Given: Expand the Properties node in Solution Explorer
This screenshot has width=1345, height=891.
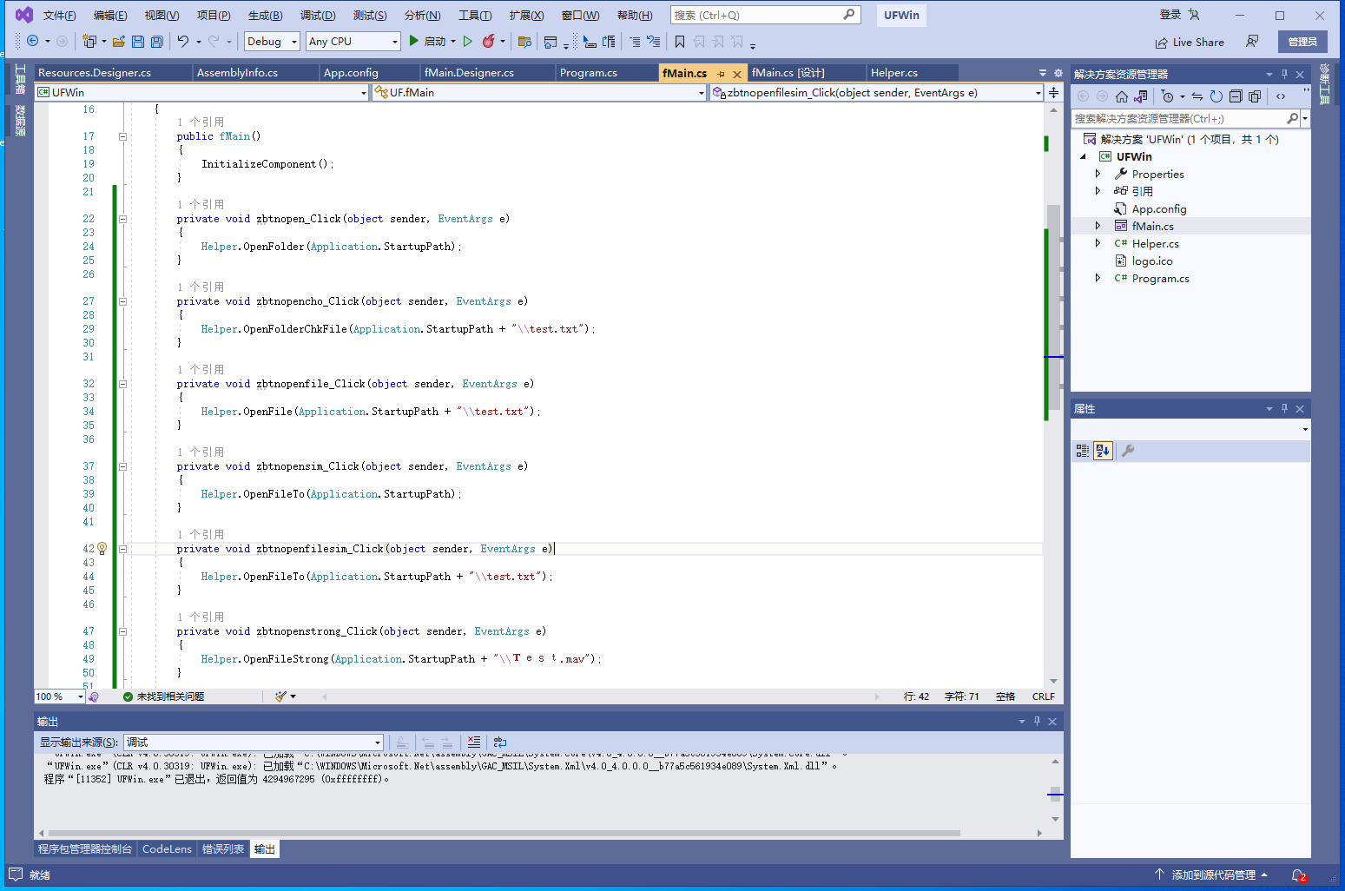Looking at the screenshot, I should (x=1098, y=174).
